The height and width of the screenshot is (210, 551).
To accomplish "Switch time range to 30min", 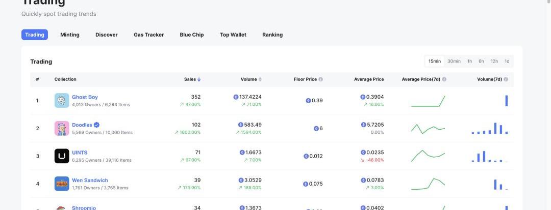I will click(454, 61).
